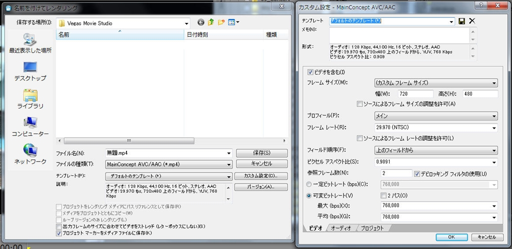The height and width of the screenshot is (249, 512).
Task: Enable 2 パス checkbox
Action: tap(383, 195)
